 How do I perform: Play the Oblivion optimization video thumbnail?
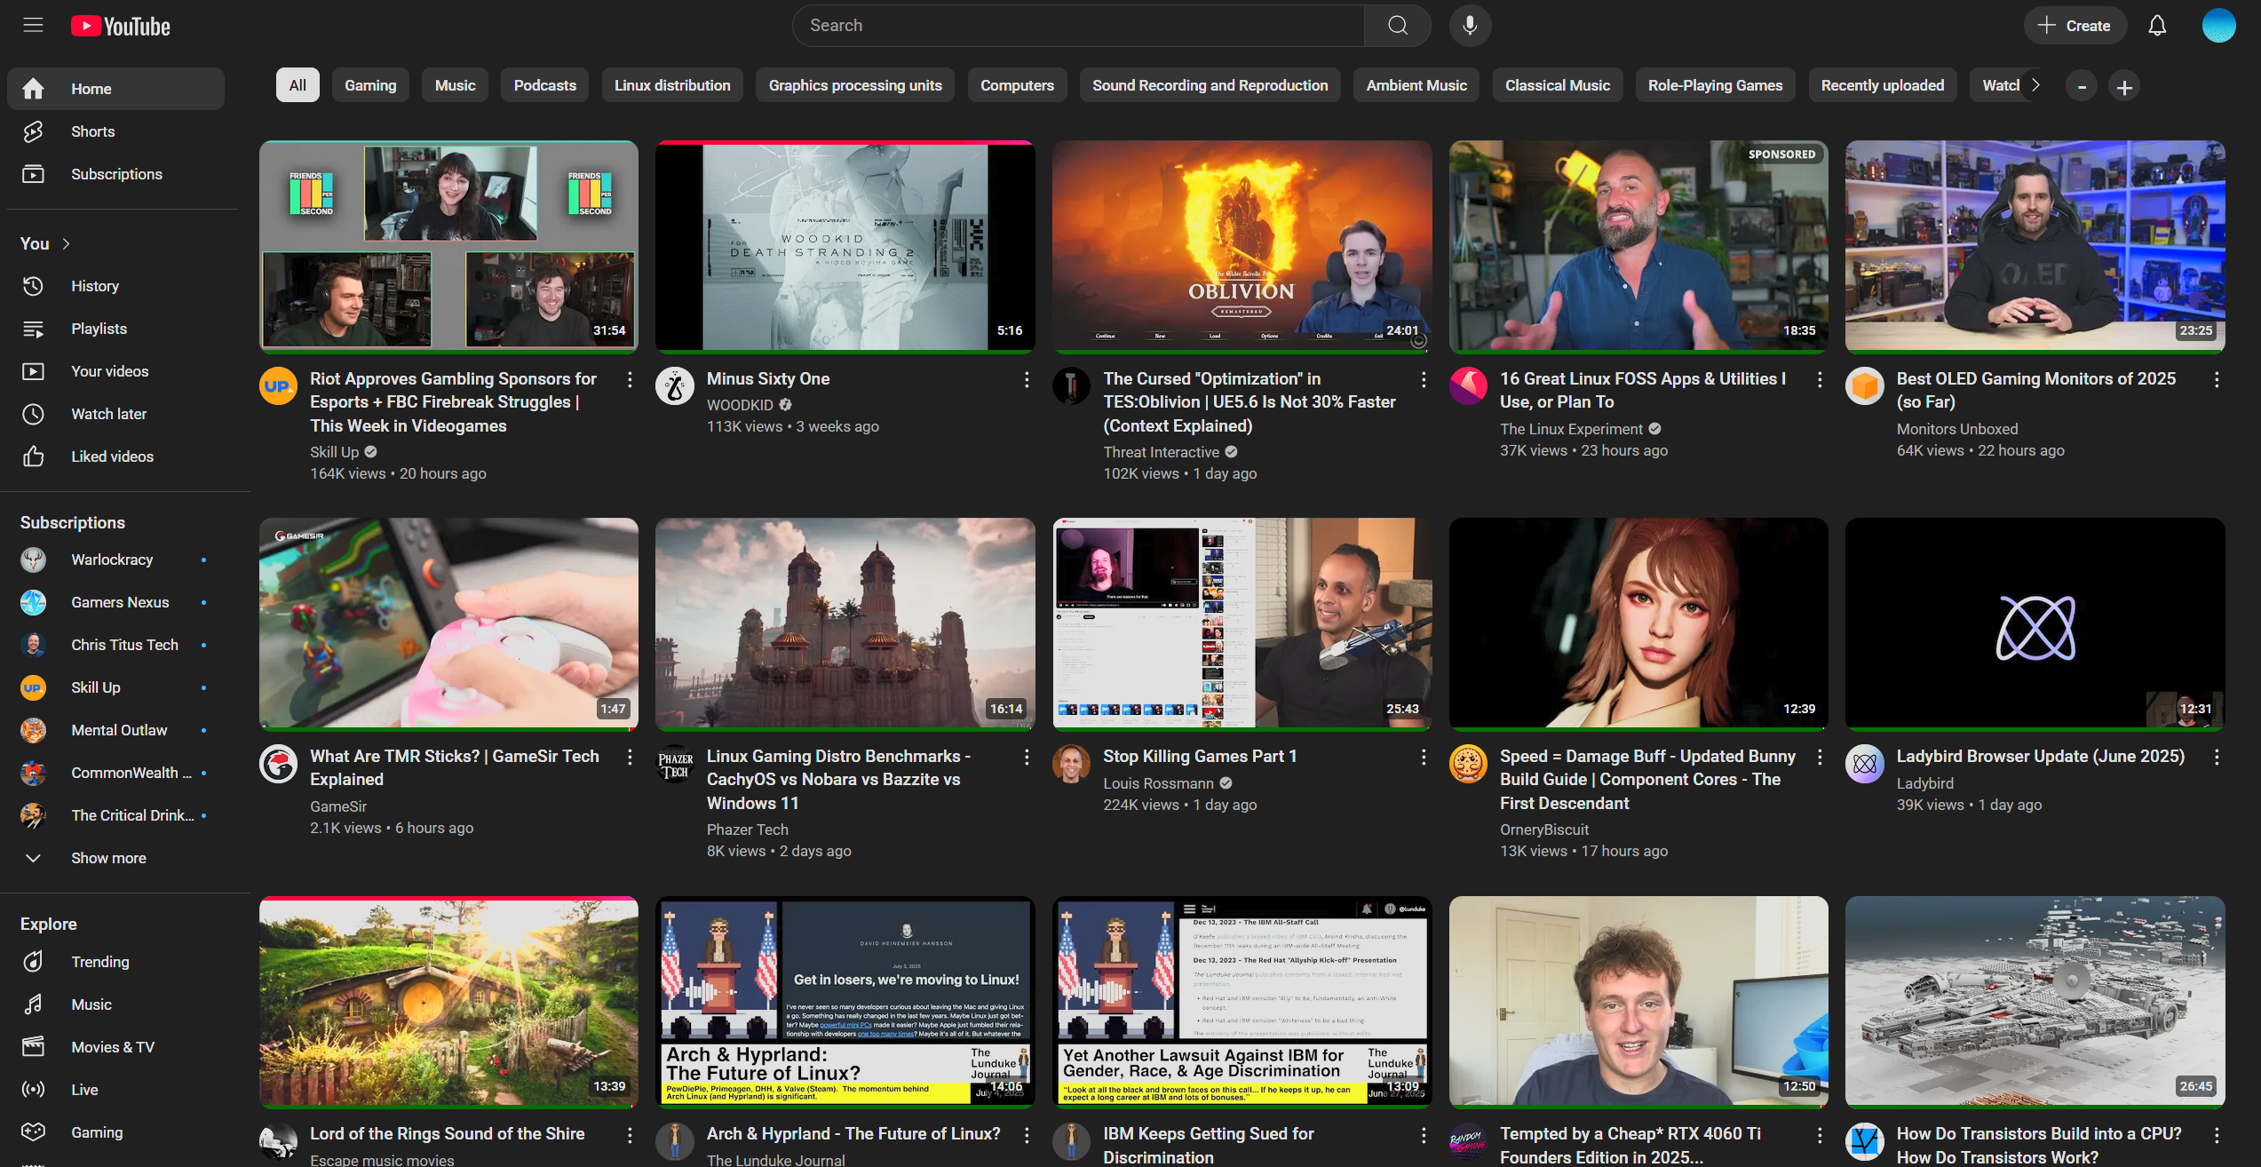click(1242, 246)
